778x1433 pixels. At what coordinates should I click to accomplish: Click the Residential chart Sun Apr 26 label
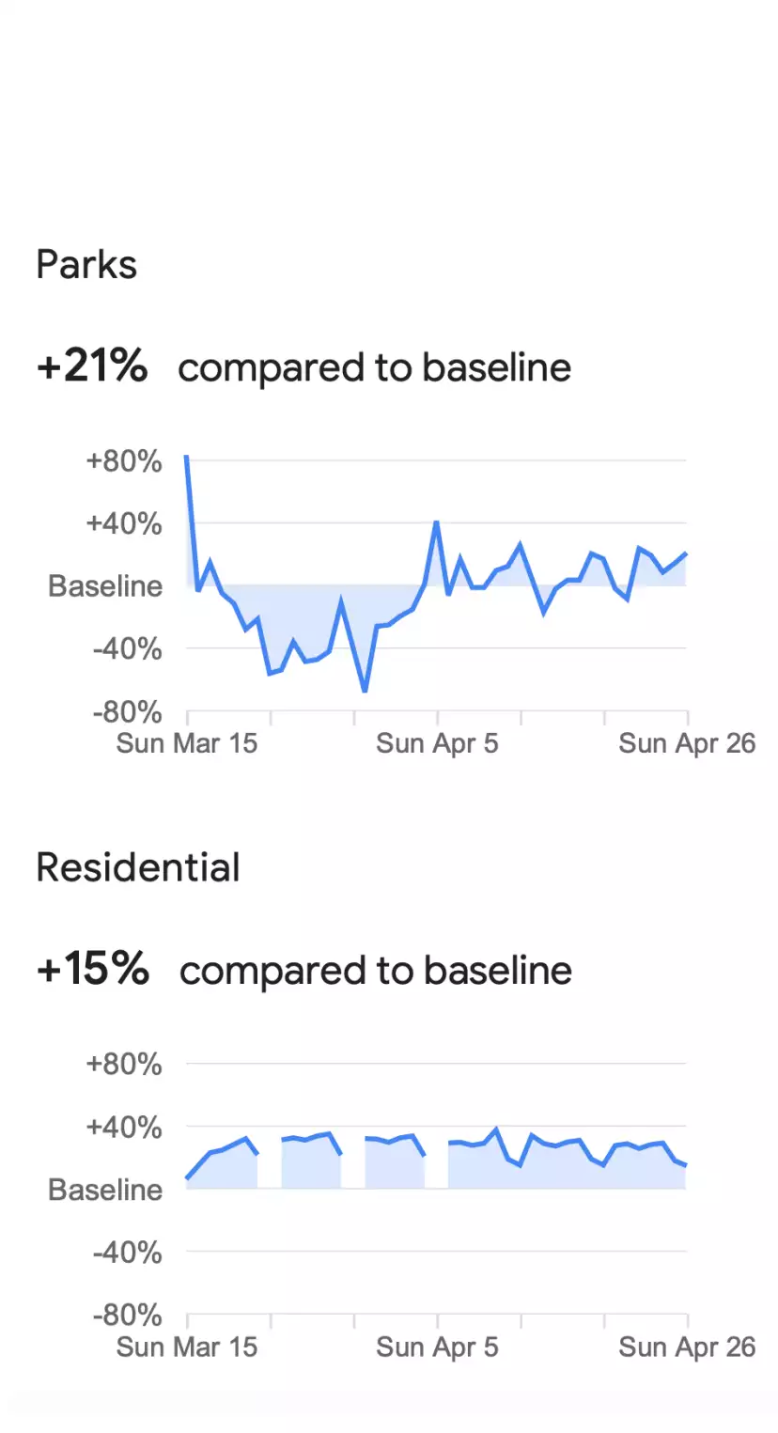coord(687,1347)
